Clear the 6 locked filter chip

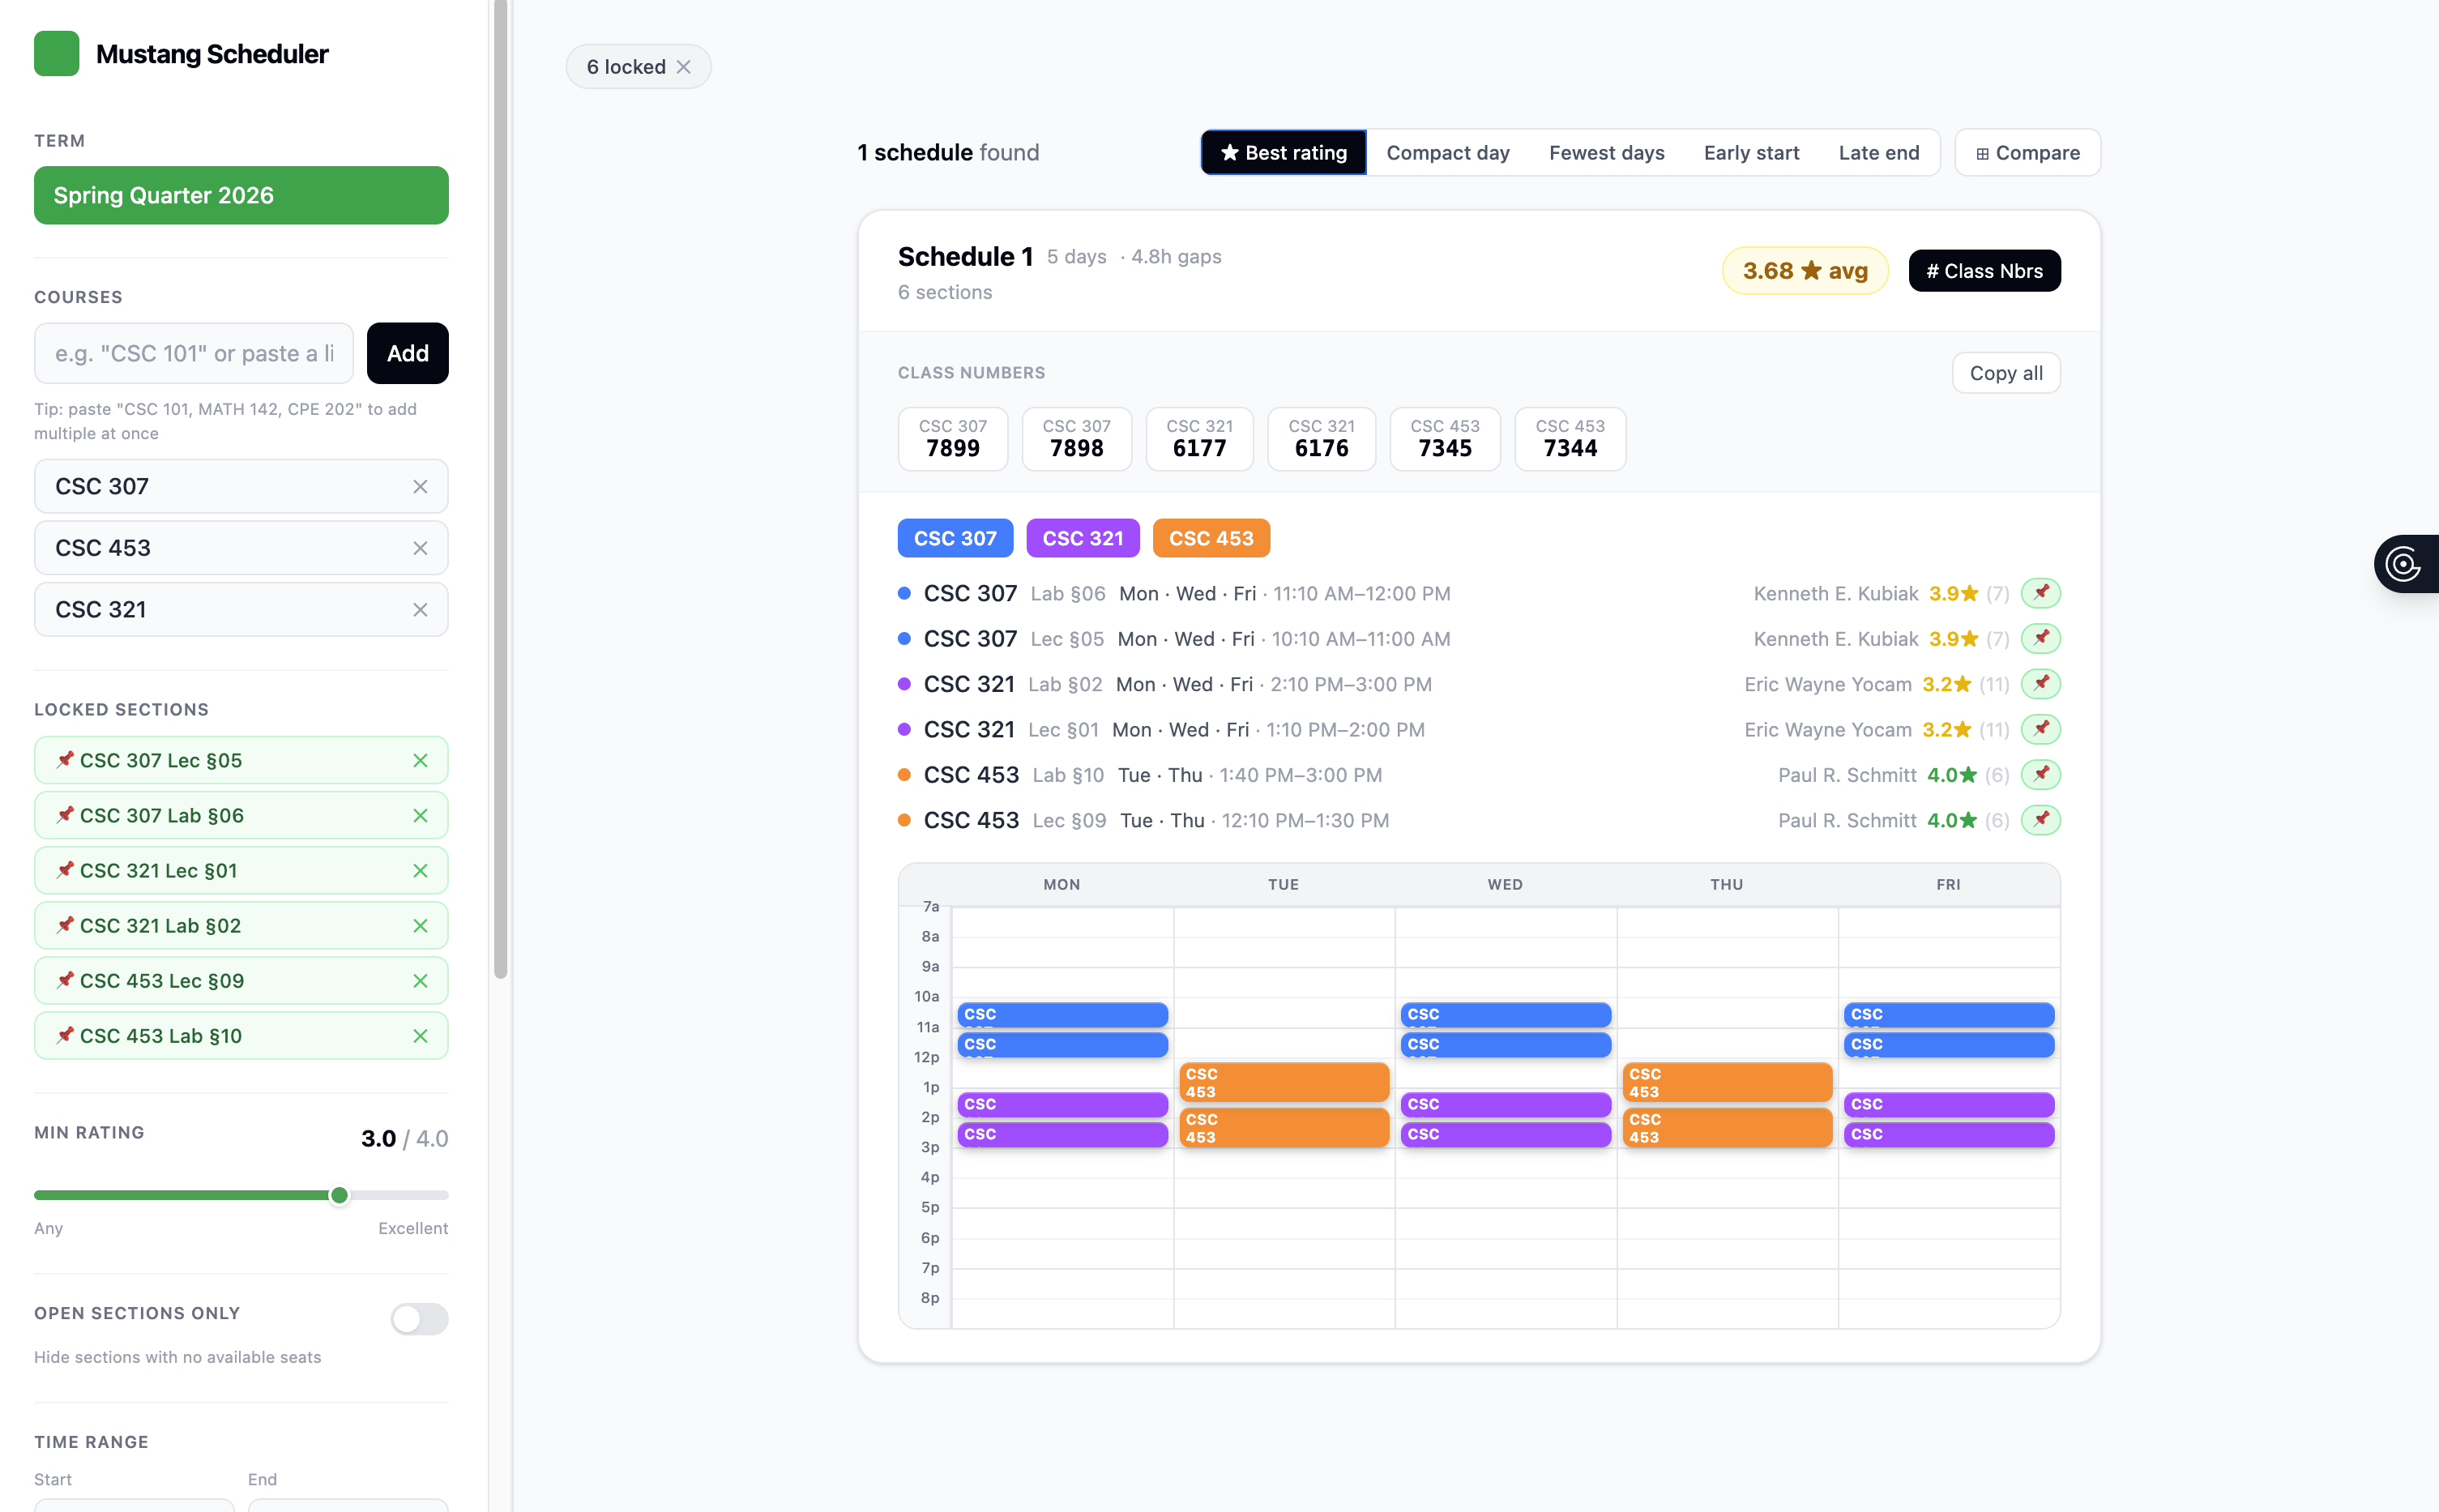tap(684, 67)
